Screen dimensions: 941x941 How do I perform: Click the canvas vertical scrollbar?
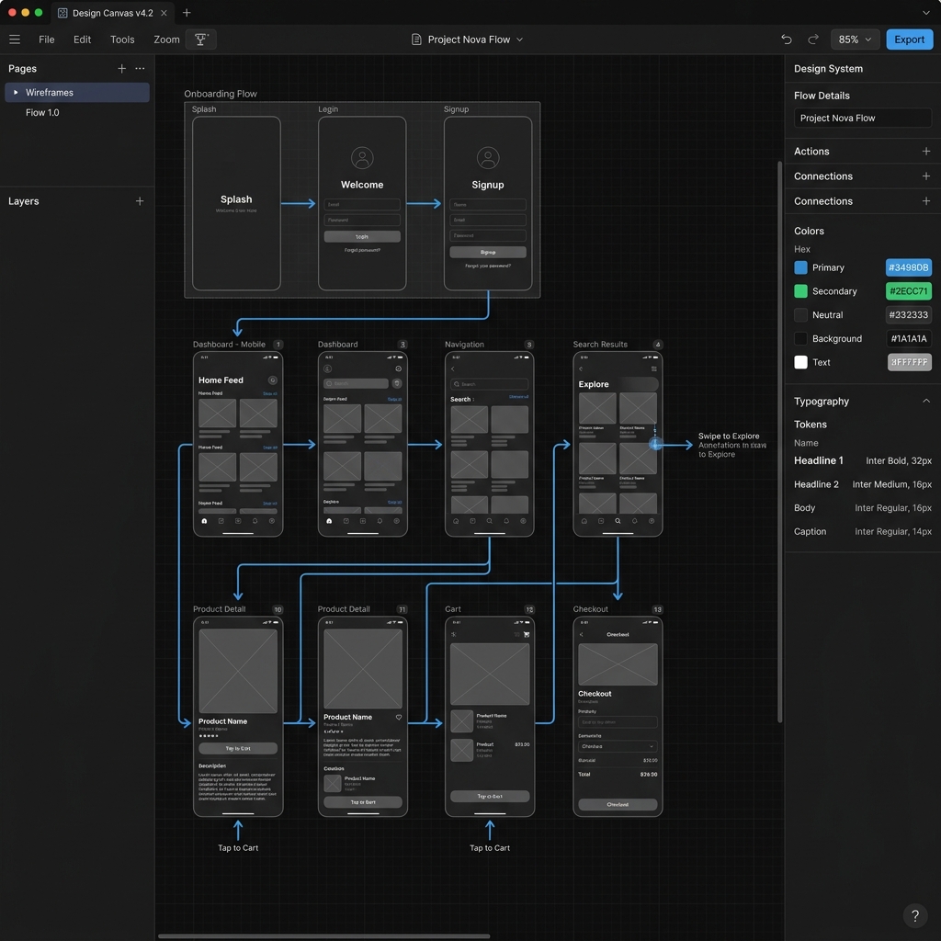coord(779,441)
